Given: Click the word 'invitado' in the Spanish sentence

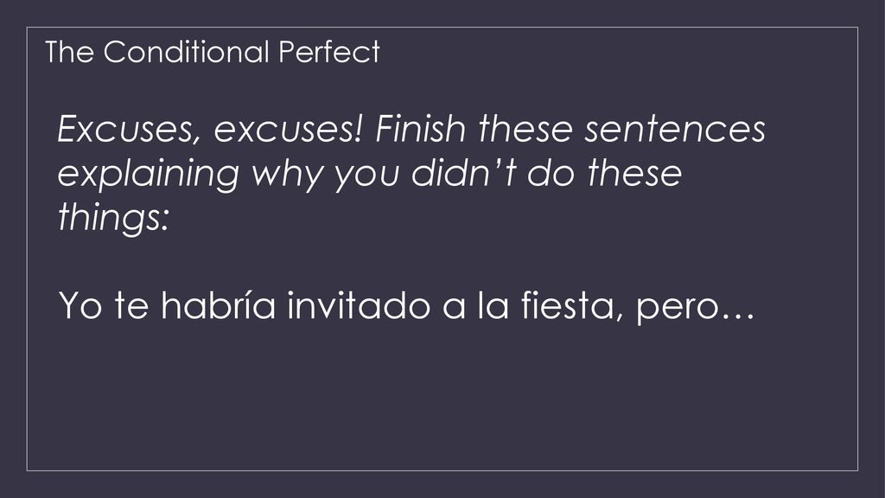Looking at the screenshot, I should (359, 304).
